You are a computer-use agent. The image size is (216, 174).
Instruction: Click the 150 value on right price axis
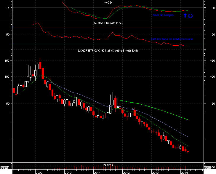(x=212, y=60)
